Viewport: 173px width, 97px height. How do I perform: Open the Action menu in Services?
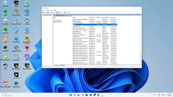47,10
